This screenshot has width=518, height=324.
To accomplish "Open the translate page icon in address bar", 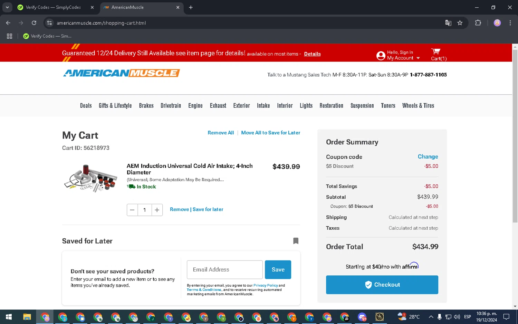I will tap(448, 23).
